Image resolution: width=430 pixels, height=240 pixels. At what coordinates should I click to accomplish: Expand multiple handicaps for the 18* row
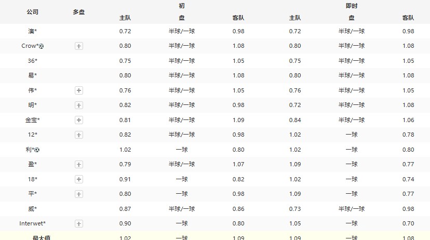79,179
